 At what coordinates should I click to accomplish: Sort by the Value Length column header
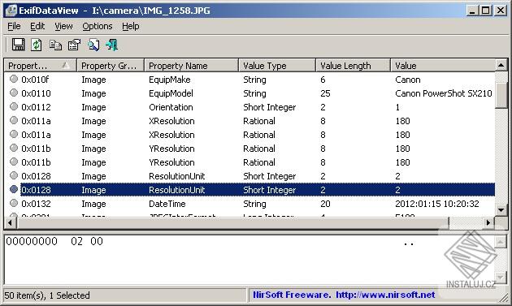click(354, 66)
